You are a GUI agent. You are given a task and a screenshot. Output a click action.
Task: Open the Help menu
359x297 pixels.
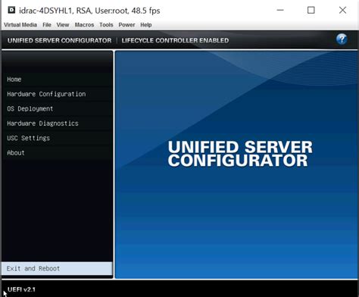point(146,25)
